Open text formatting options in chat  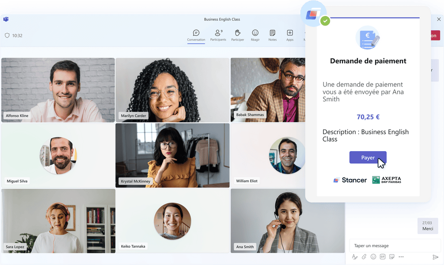pyautogui.click(x=355, y=257)
